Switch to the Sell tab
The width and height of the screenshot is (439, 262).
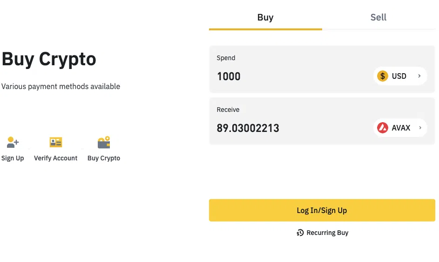point(378,18)
